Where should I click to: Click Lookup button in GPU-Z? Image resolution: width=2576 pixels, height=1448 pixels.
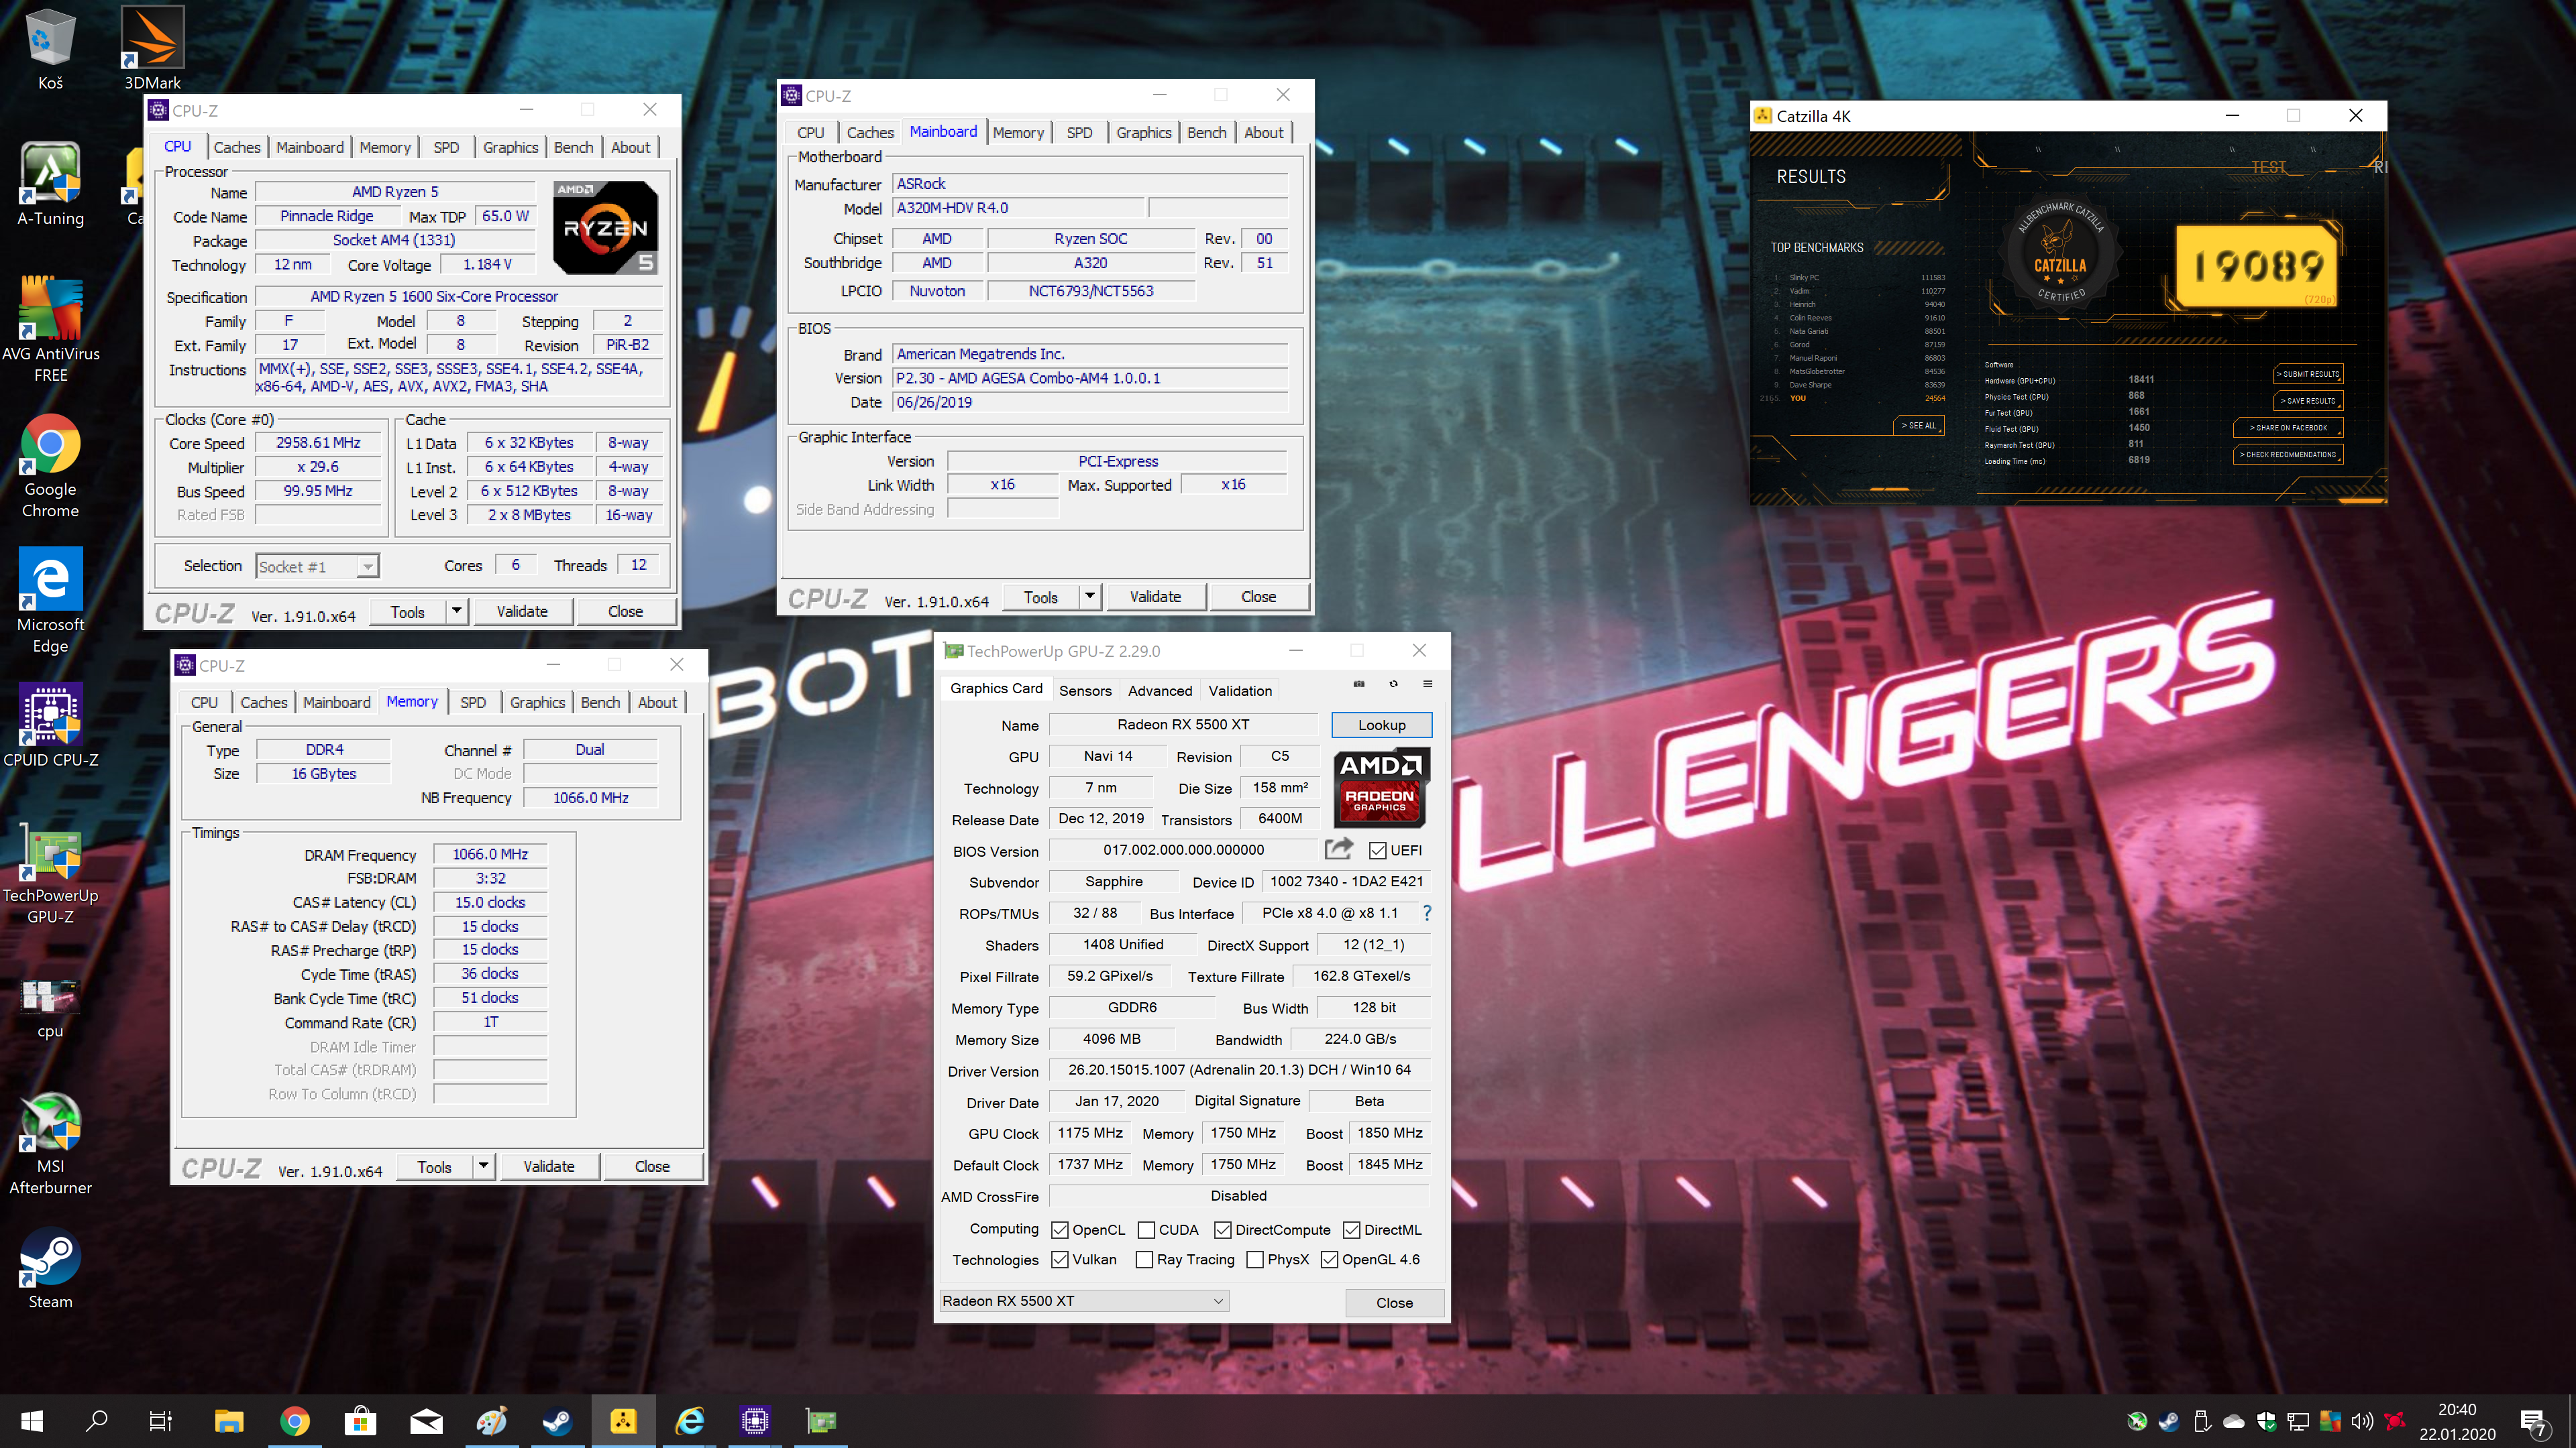click(x=1381, y=725)
